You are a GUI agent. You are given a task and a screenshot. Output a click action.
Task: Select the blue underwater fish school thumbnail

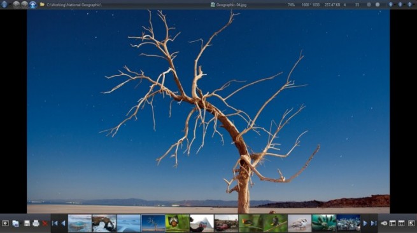348,223
